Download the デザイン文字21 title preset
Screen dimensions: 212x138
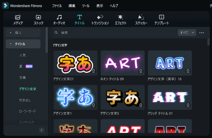click(93, 71)
